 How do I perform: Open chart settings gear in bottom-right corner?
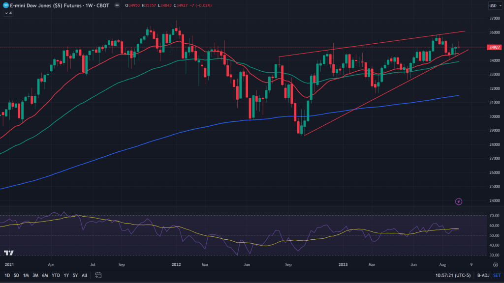pos(495,265)
